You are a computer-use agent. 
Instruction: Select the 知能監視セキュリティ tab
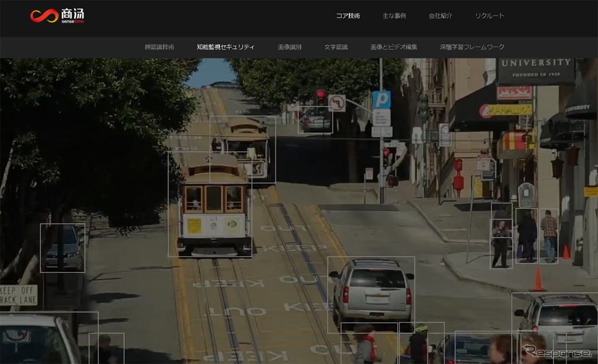(x=225, y=47)
